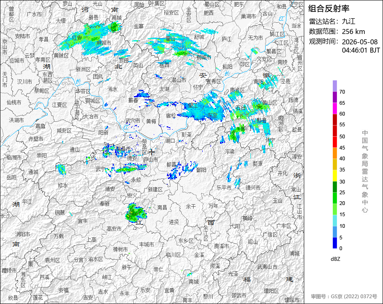The width and height of the screenshot is (383, 304).
Task: Click the 婺源 county label
Action: (x=257, y=164)
